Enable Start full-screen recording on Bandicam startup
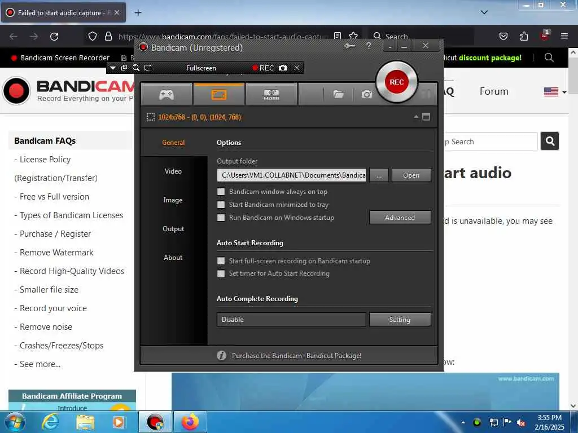This screenshot has height=433, width=578. [221, 260]
